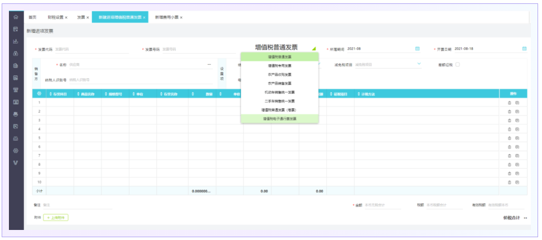Click the ellipsis icon in the 名称 field
542x240 pixels.
209,65
